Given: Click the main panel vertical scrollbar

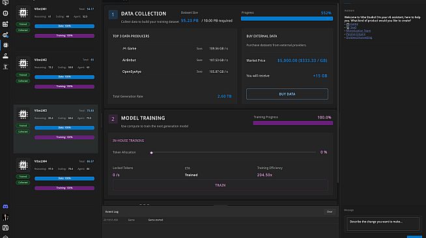Looking at the screenshot, I should pyautogui.click(x=338, y=92).
